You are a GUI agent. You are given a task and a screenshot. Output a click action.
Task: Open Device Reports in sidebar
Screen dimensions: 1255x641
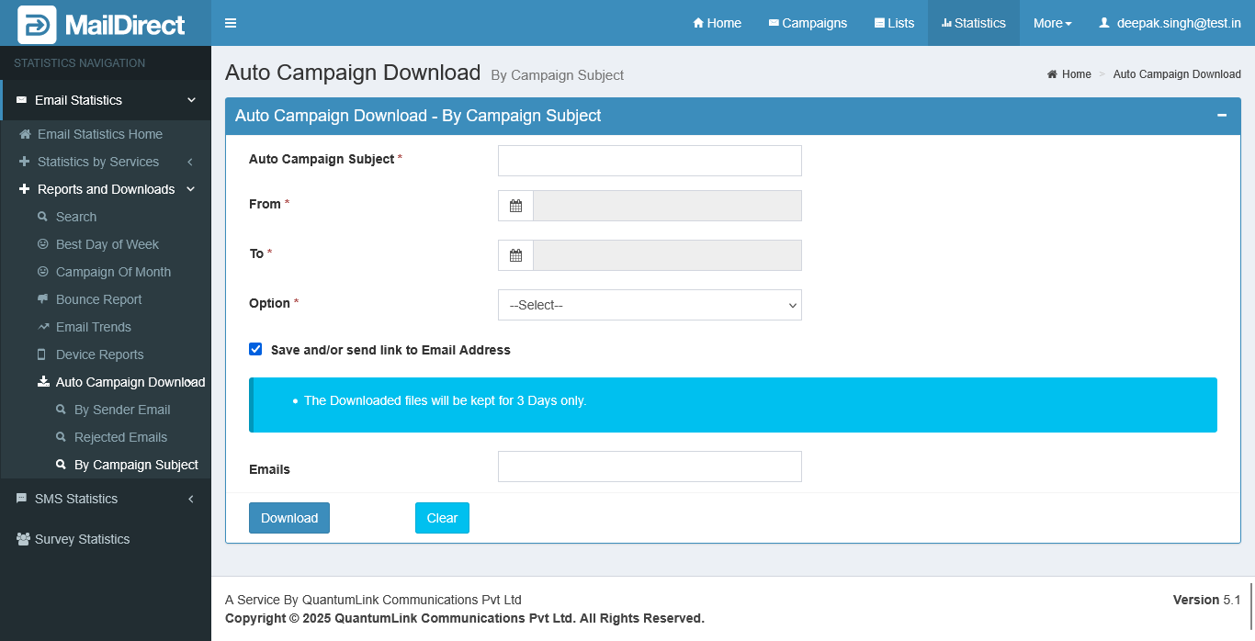[99, 354]
